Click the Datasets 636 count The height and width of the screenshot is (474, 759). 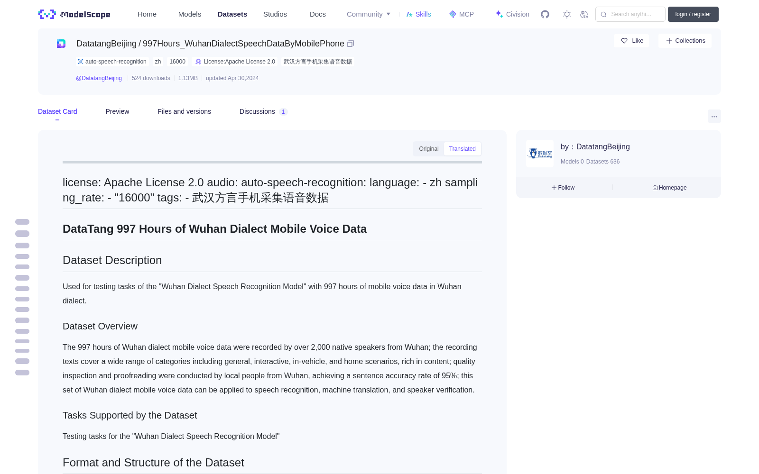(x=603, y=162)
